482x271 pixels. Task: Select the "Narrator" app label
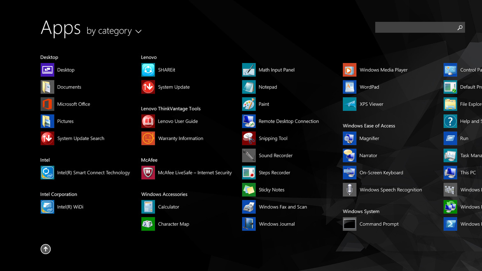point(368,155)
